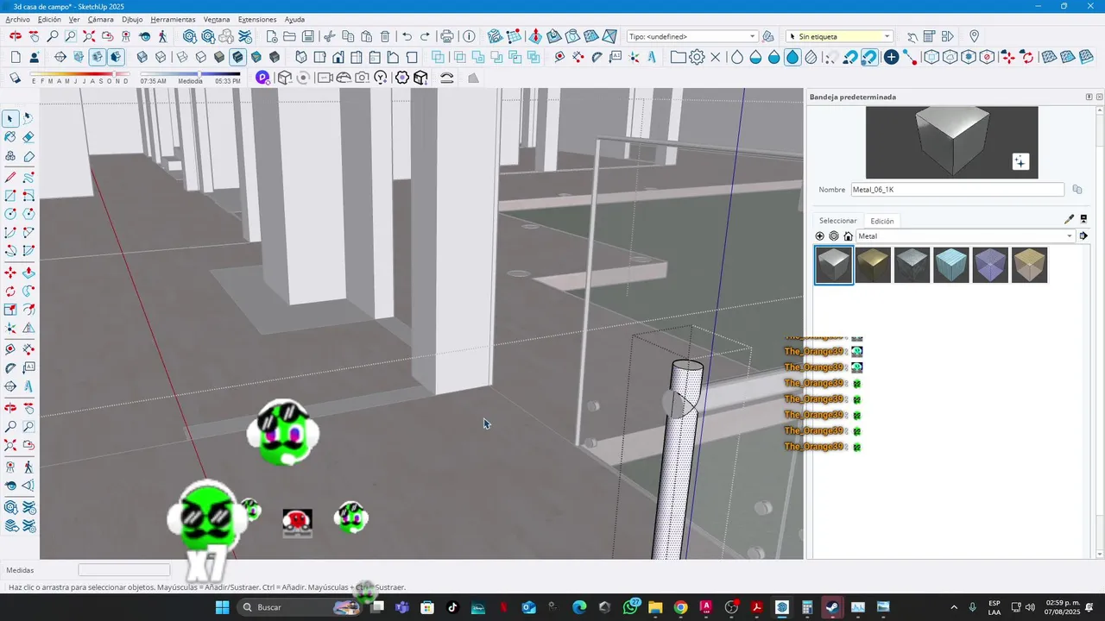Delete selection with trash can icon

(x=385, y=36)
